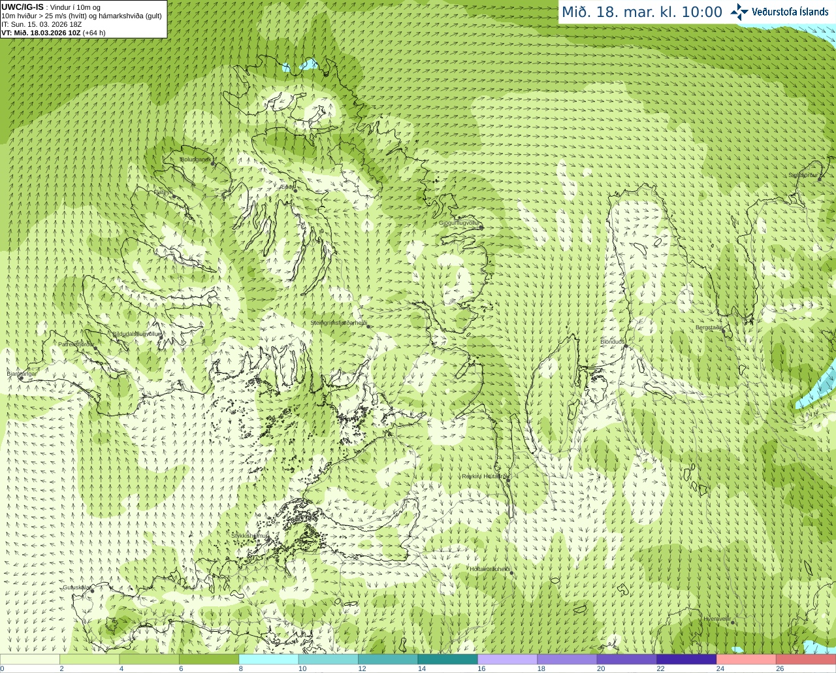Click the 0–2 m/s pale legend swatch
The height and width of the screenshot is (673, 836).
[x=30, y=659]
